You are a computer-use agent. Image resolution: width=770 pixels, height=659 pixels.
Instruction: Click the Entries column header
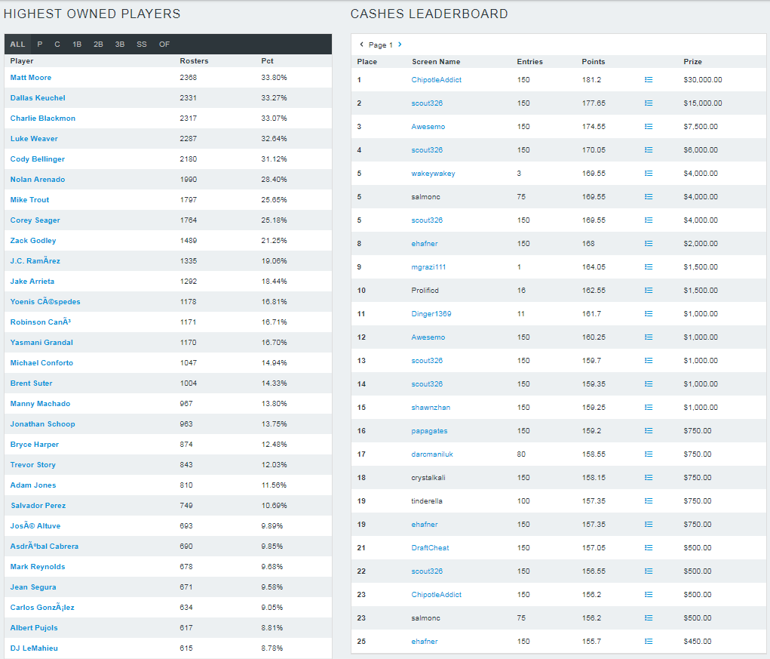(530, 61)
